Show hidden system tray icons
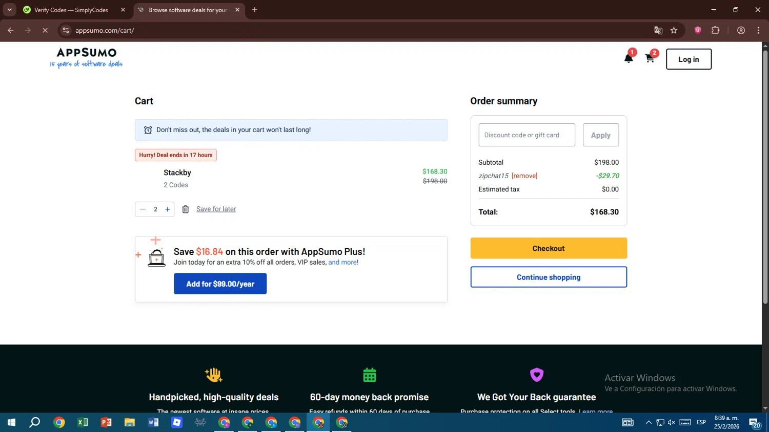The height and width of the screenshot is (432, 769). coord(649,422)
